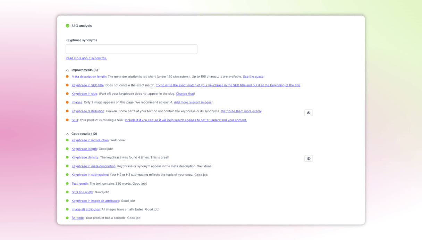Screen dimensions: 422x240
Task: Click Add more relevant images link
Action: (193, 103)
